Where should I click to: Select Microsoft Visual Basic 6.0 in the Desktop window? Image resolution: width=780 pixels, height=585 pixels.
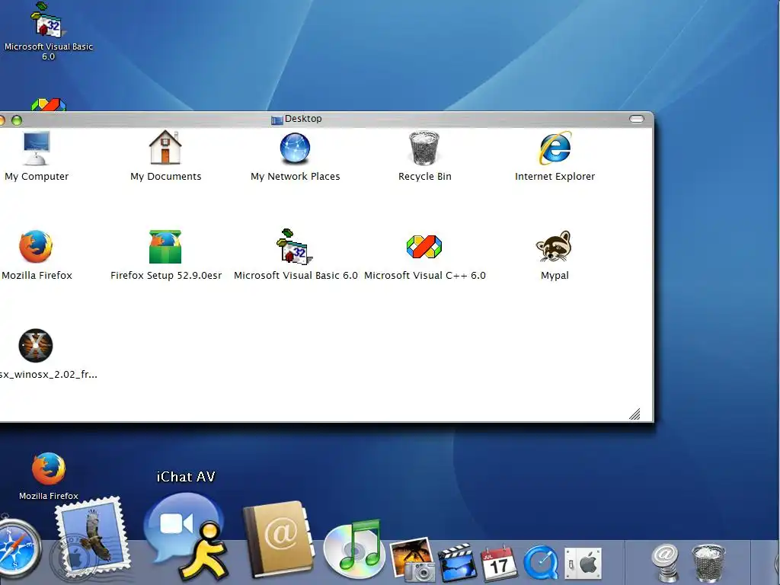[295, 246]
